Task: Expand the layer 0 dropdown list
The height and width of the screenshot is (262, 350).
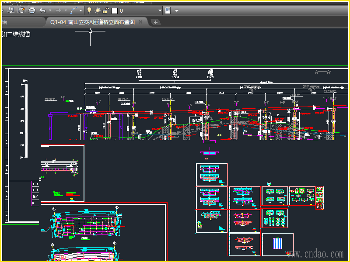Action: click(160, 10)
